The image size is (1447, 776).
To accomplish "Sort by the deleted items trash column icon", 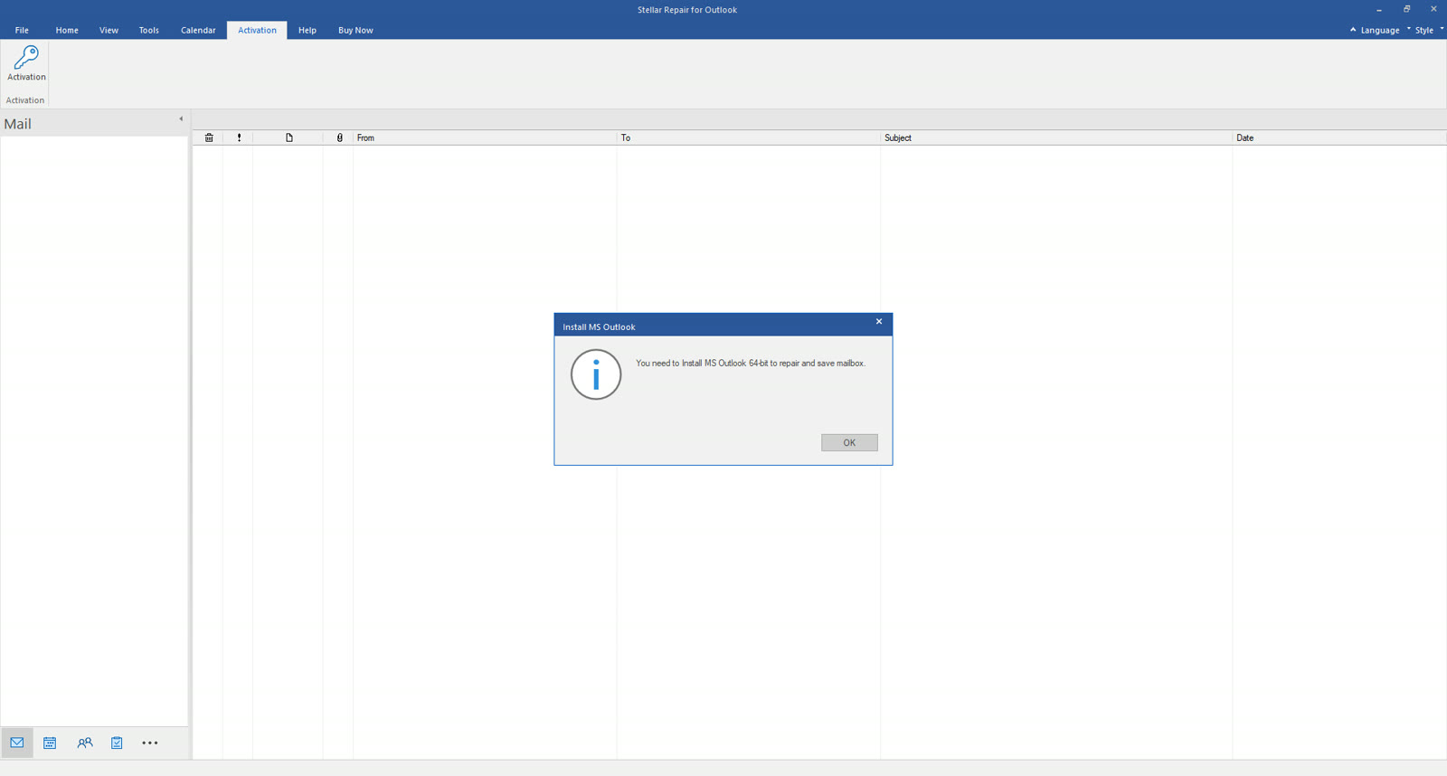I will tap(209, 137).
